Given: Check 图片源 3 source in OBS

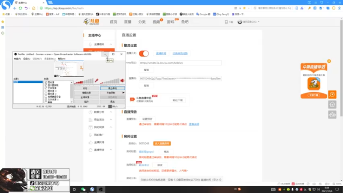Looking at the screenshot, I should (x=46, y=91).
